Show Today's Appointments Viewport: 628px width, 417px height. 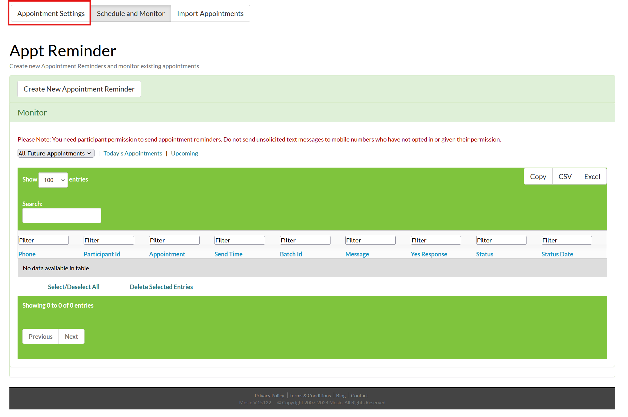coord(133,153)
